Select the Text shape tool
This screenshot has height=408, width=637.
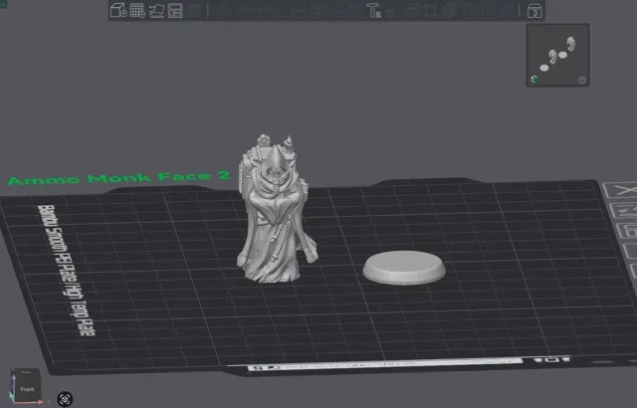374,10
